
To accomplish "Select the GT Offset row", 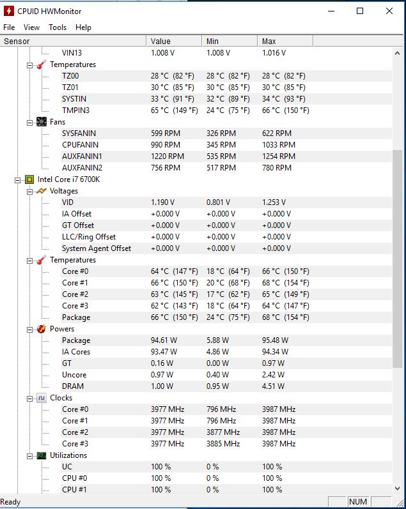I will pyautogui.click(x=226, y=225).
